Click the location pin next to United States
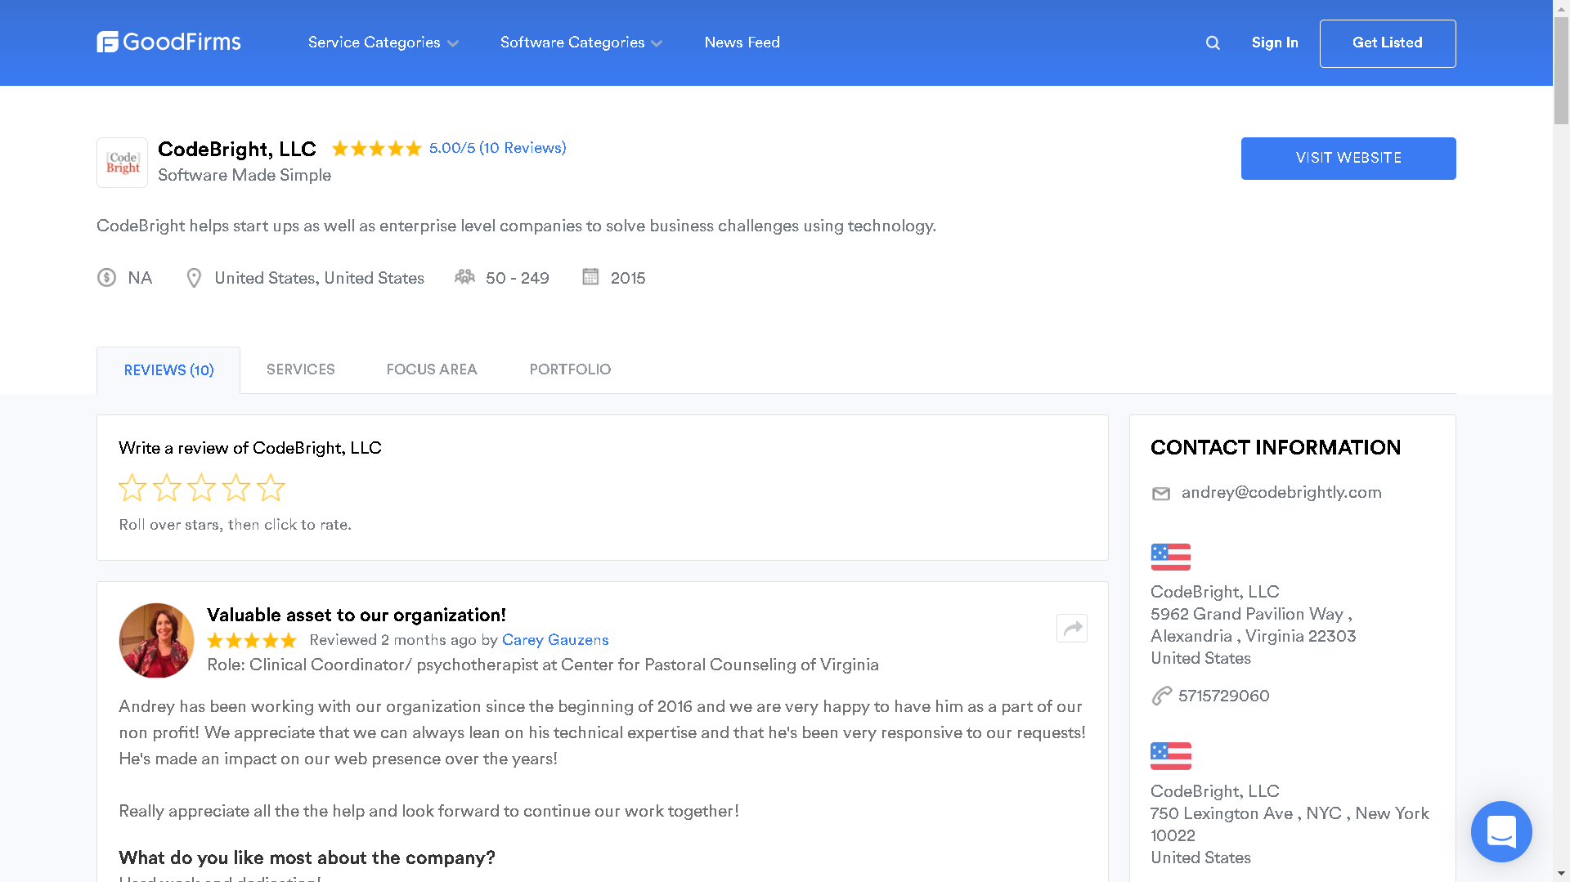 pos(194,278)
